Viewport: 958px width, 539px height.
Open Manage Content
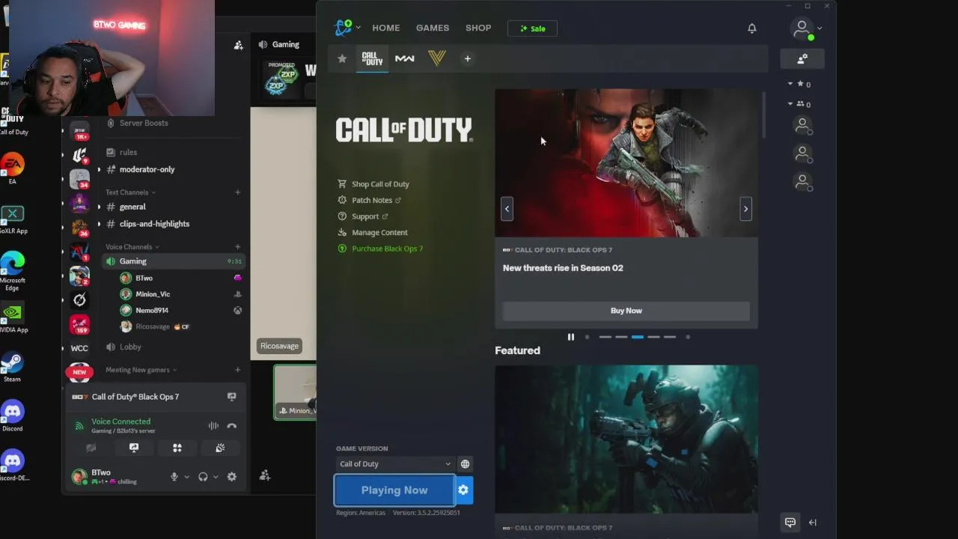373,232
